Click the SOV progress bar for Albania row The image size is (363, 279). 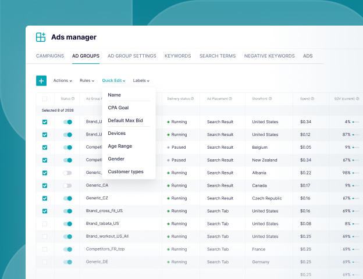[355, 173]
